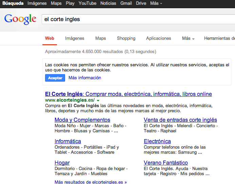Accept cookies with the Aceptar button
The image size is (235, 184).
coord(55,78)
